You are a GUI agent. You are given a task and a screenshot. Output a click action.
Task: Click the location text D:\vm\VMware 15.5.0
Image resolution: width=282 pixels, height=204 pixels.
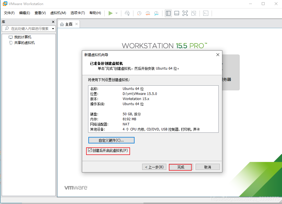[140, 94]
